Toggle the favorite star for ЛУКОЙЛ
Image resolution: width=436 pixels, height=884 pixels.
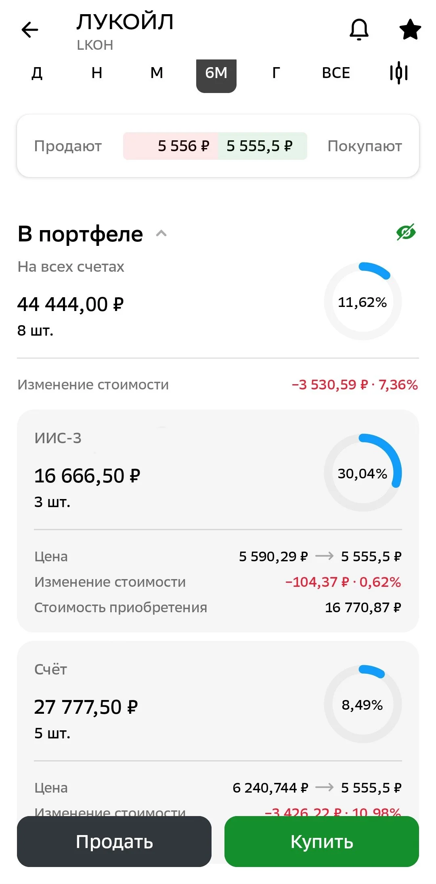click(x=410, y=30)
